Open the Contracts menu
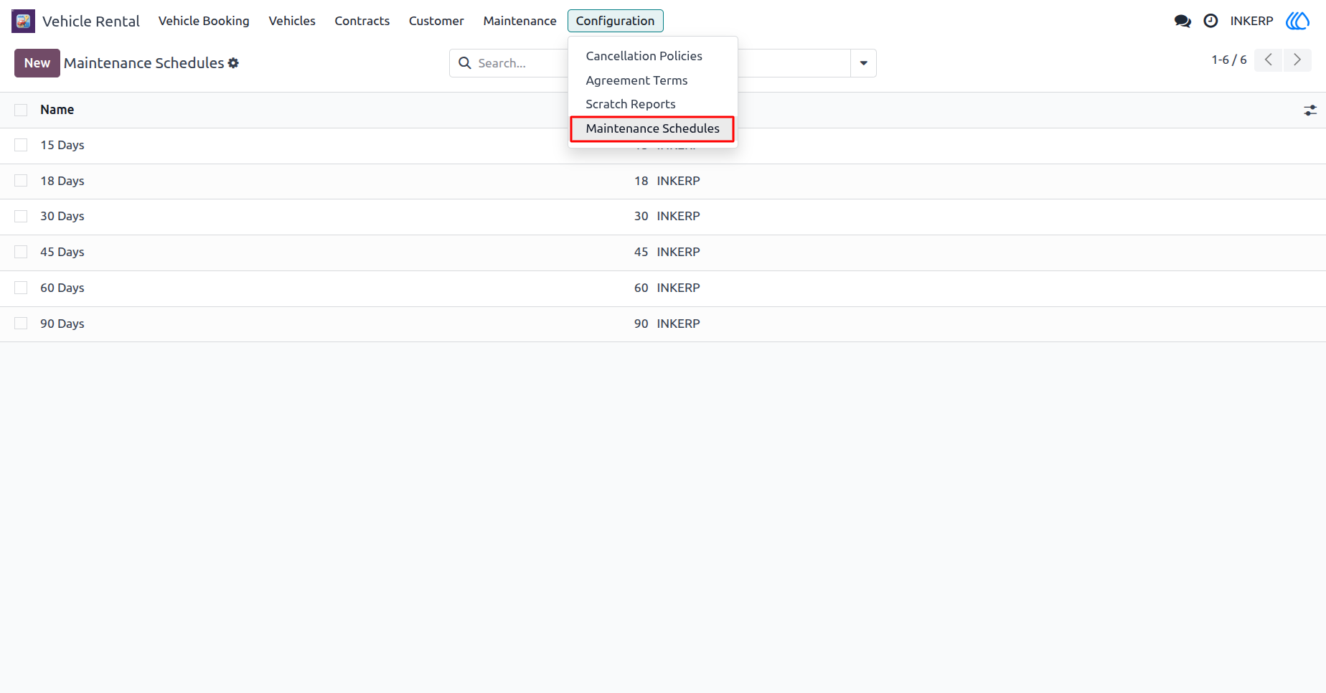Viewport: 1326px width, 693px height. tap(362, 21)
